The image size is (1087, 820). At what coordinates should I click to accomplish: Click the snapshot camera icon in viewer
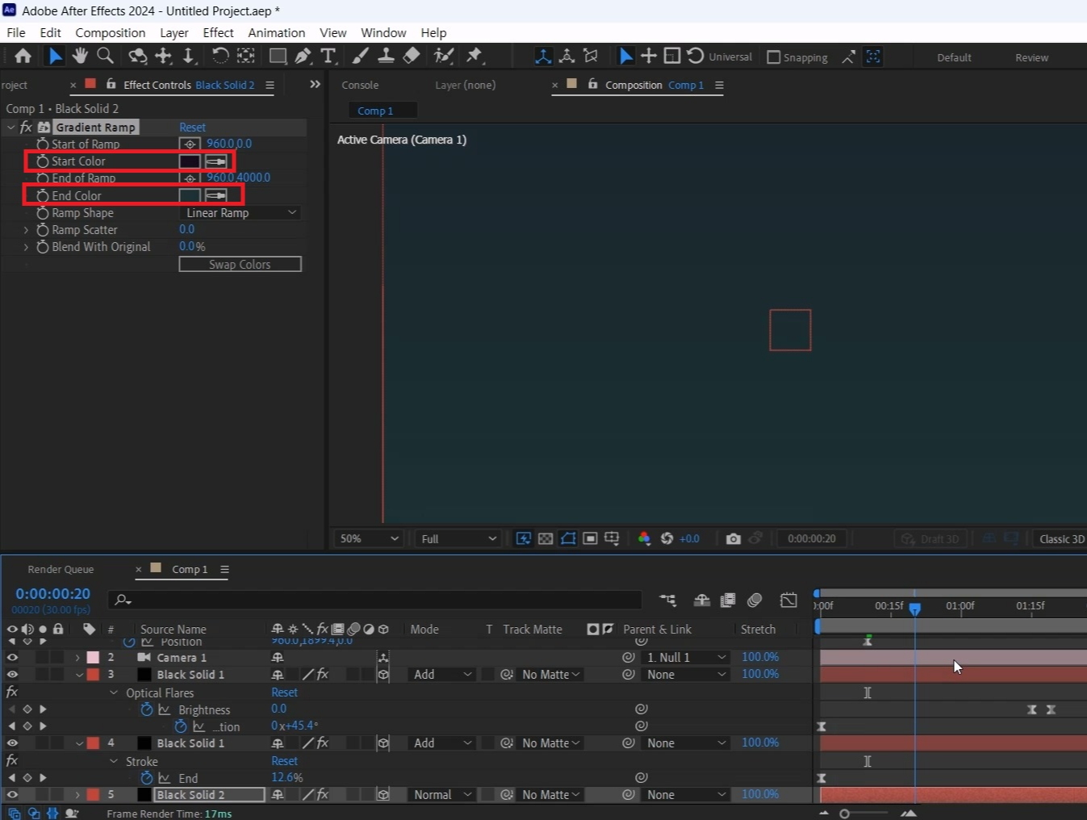733,538
